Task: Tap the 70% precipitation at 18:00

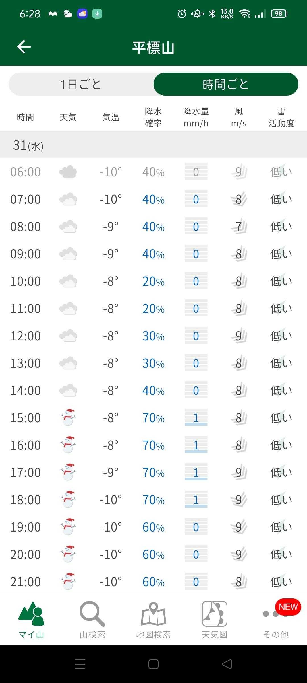Action: (153, 500)
